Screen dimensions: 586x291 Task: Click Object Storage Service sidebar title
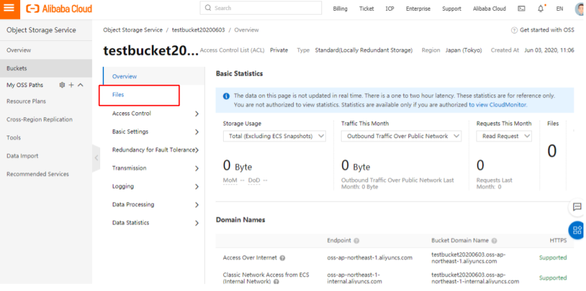click(41, 30)
